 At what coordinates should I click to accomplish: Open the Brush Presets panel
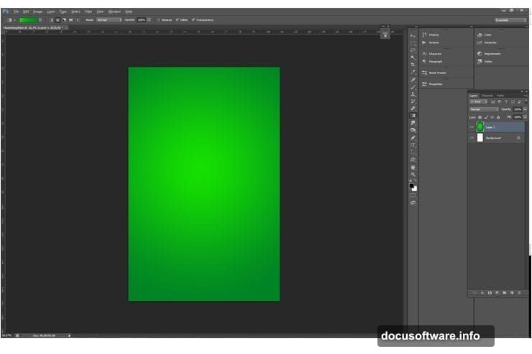pos(436,73)
